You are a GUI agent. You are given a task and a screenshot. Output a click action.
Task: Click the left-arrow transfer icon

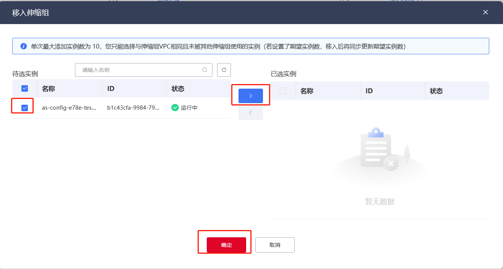coord(250,112)
